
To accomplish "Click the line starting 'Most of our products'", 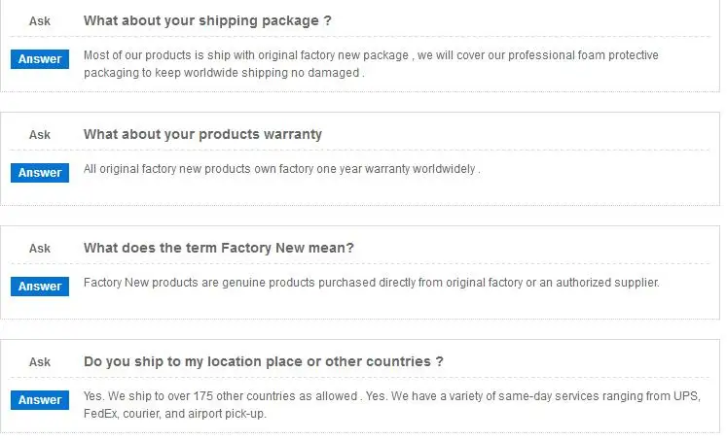I will pyautogui.click(x=371, y=55).
